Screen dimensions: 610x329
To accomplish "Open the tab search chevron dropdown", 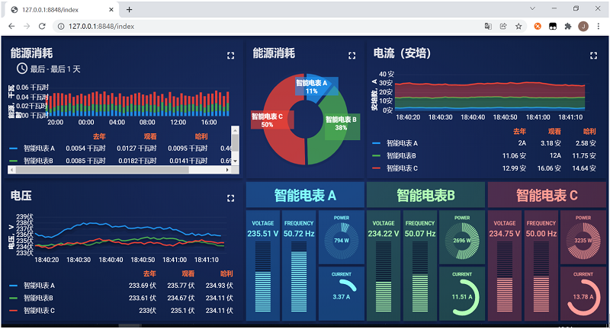I will (x=533, y=8).
